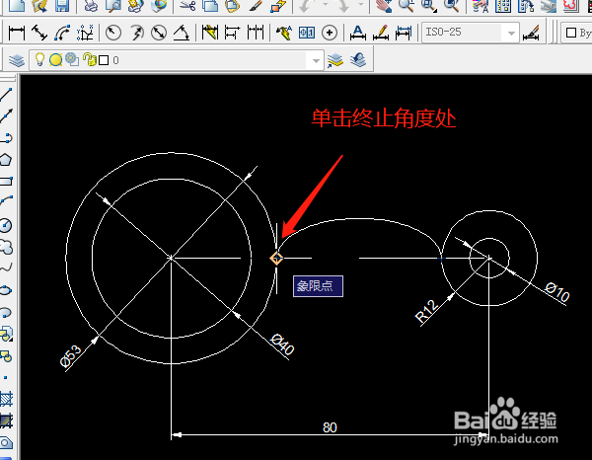This screenshot has width=592, height=460.
Task: Open the Layer Properties Manager
Action: (x=17, y=60)
